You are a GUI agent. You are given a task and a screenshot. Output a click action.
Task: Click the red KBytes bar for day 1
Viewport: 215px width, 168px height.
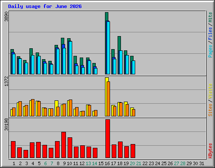pos(13,150)
